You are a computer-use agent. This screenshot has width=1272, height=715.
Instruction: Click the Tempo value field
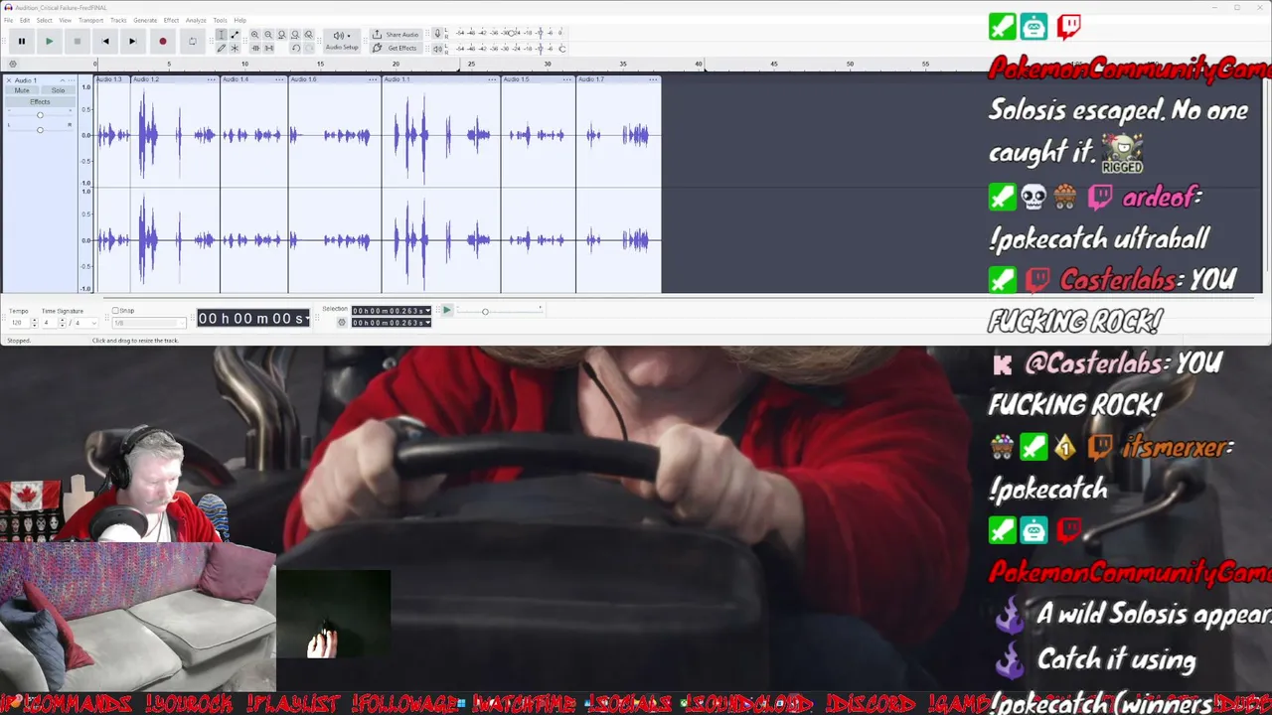[19, 323]
